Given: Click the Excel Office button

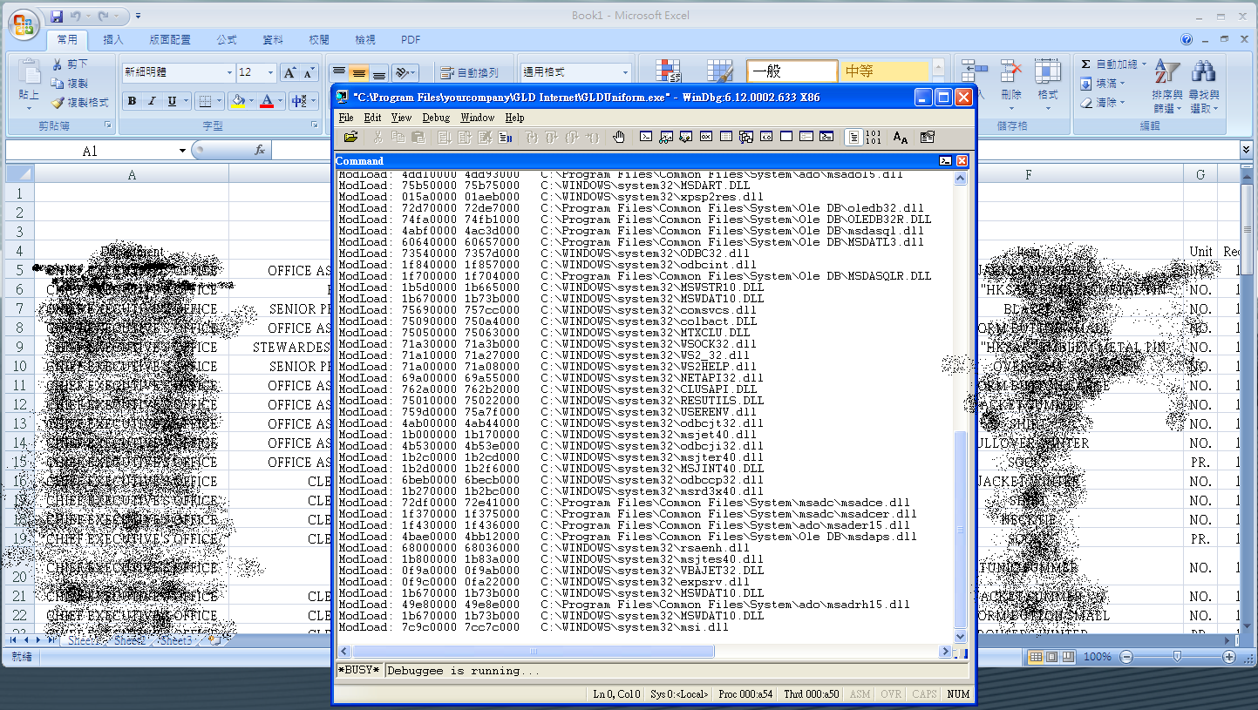Looking at the screenshot, I should [x=24, y=23].
